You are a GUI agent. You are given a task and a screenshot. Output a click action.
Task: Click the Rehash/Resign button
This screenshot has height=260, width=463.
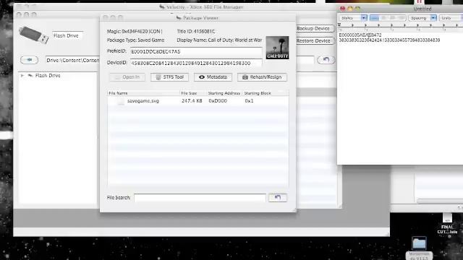(x=262, y=77)
